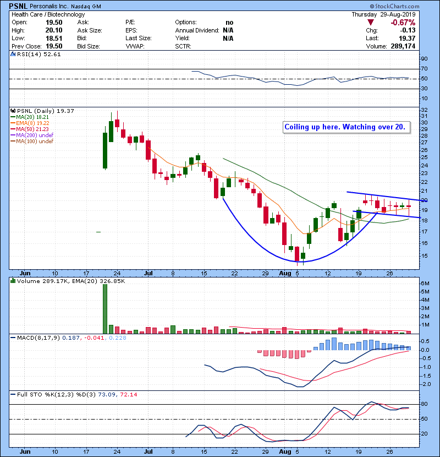Click the PSNL (Daily) 19.37 chart label

[46, 111]
